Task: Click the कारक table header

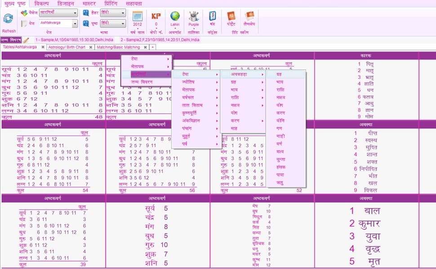Action: (366, 56)
